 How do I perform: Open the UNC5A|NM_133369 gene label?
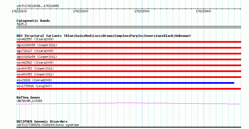point(29,101)
